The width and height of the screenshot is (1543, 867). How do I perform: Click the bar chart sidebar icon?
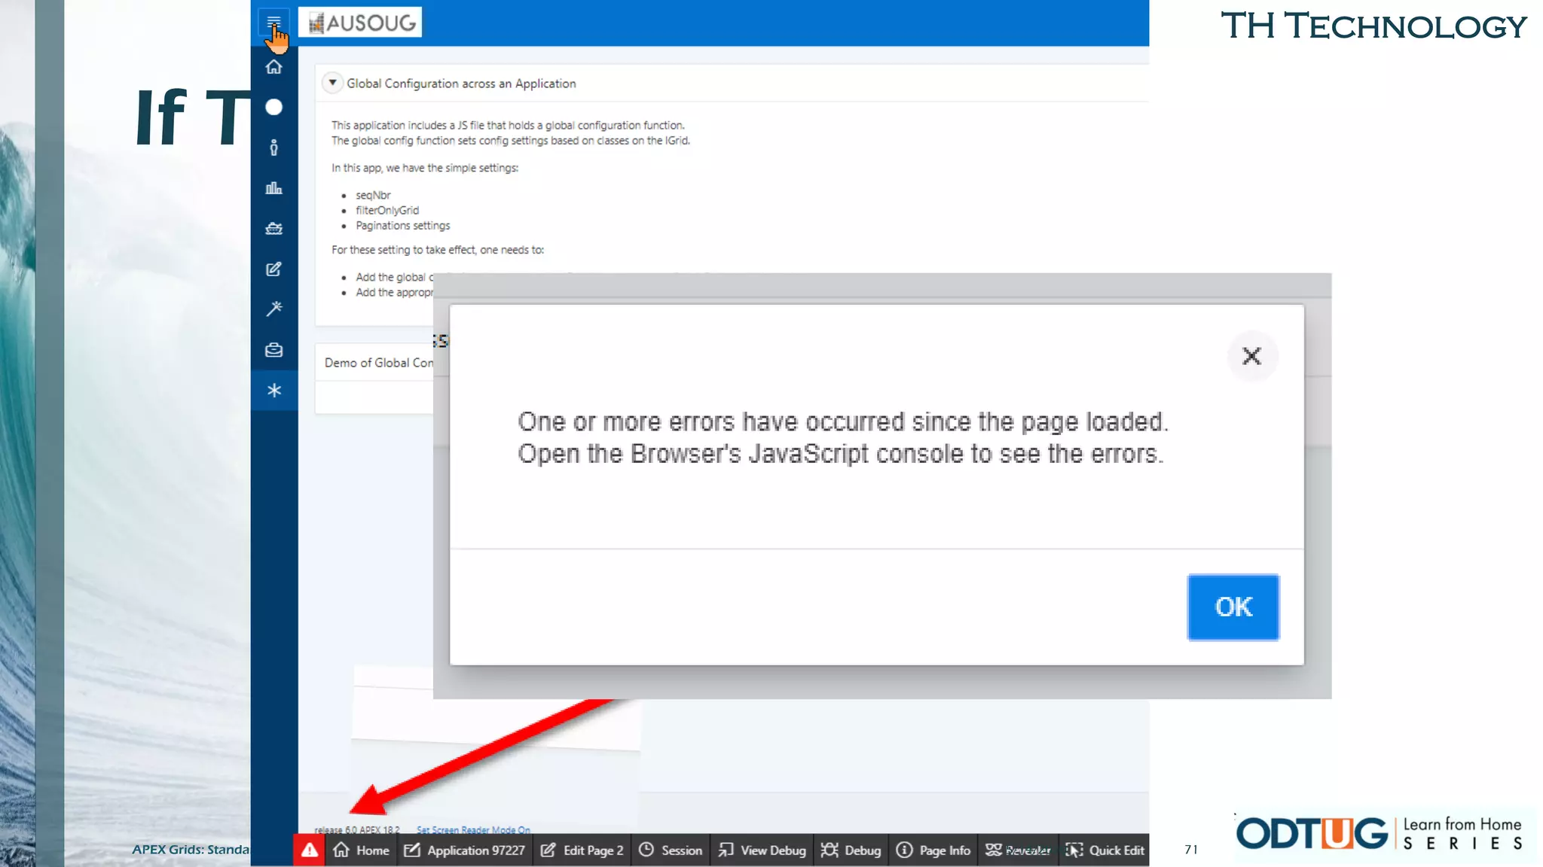pyautogui.click(x=273, y=188)
